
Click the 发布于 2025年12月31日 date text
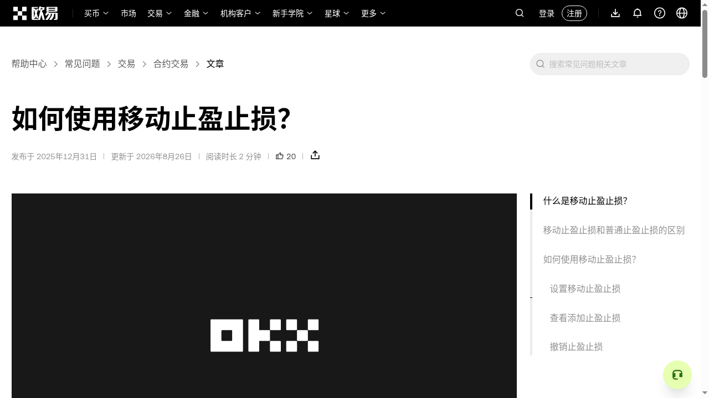click(x=54, y=156)
